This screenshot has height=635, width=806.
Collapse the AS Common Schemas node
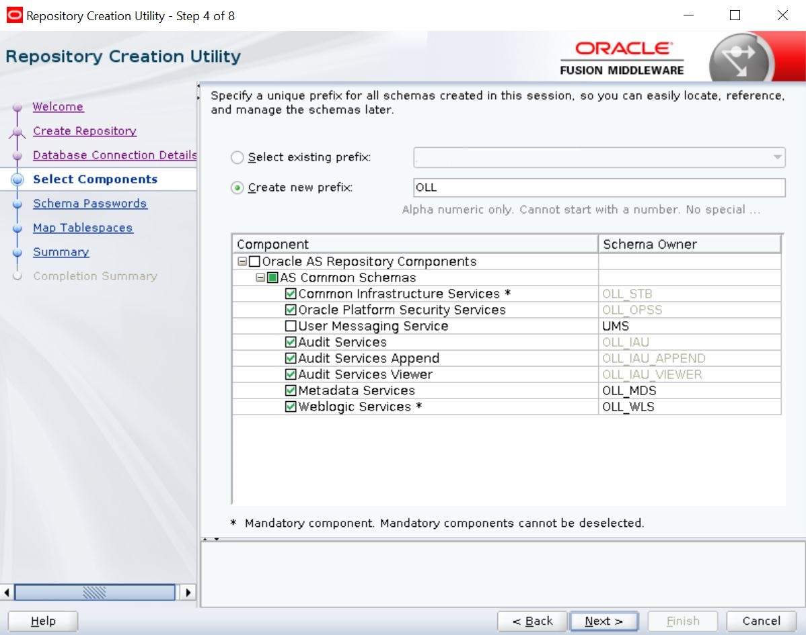point(260,278)
